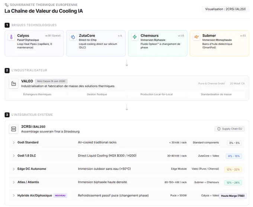Expand the Hybride Air/Diphasique row
253x207 pixels.
(14, 195)
